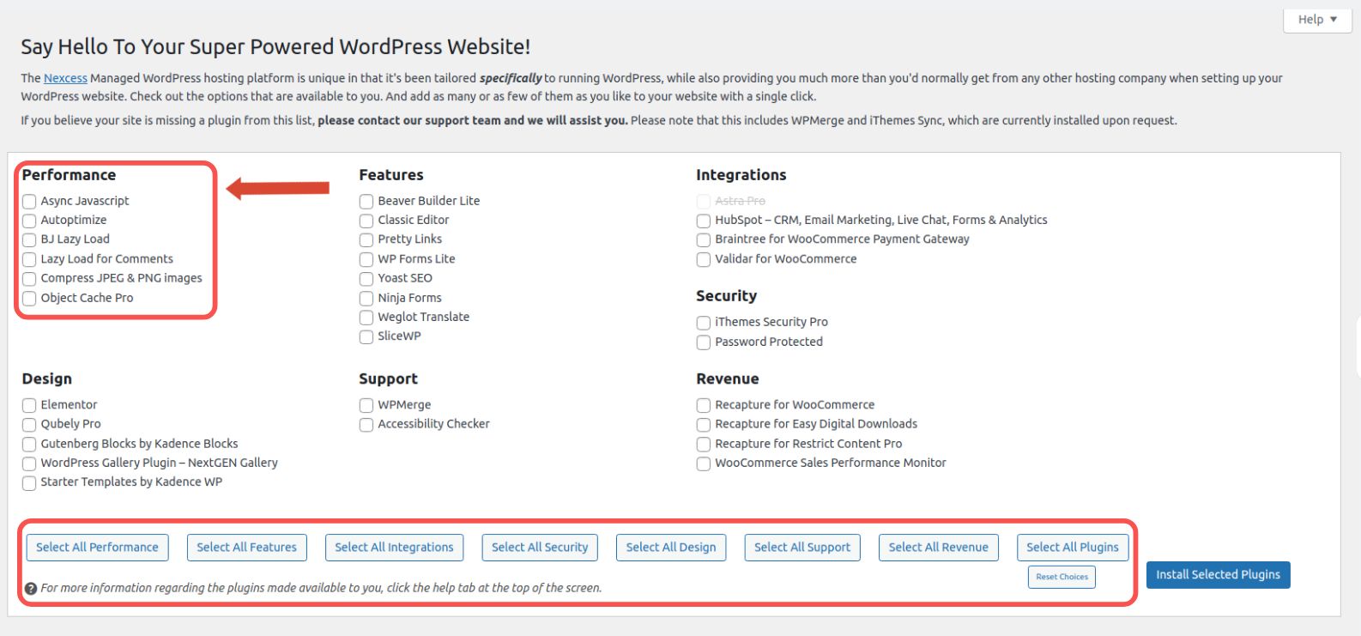Click the Revenue section heading
1361x636 pixels.
tap(728, 379)
